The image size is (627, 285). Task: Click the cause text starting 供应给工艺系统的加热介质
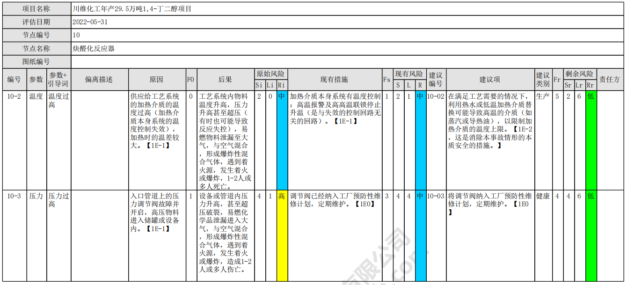155,121
